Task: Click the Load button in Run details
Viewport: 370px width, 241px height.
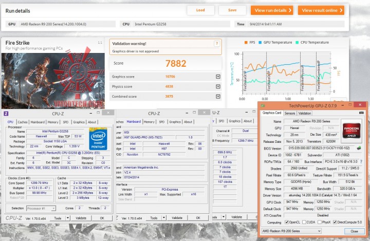Action: [x=200, y=10]
